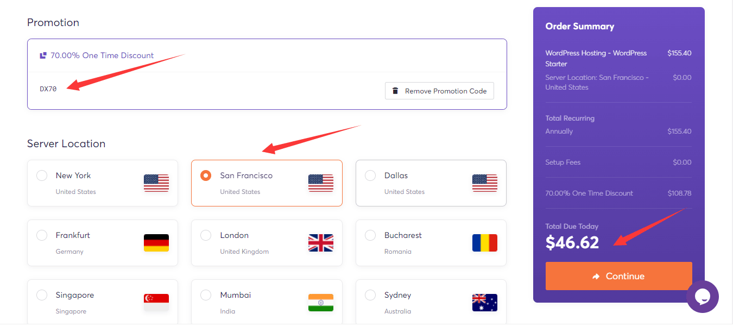Click the German flag beside Frankfurt
The width and height of the screenshot is (733, 326).
point(156,243)
